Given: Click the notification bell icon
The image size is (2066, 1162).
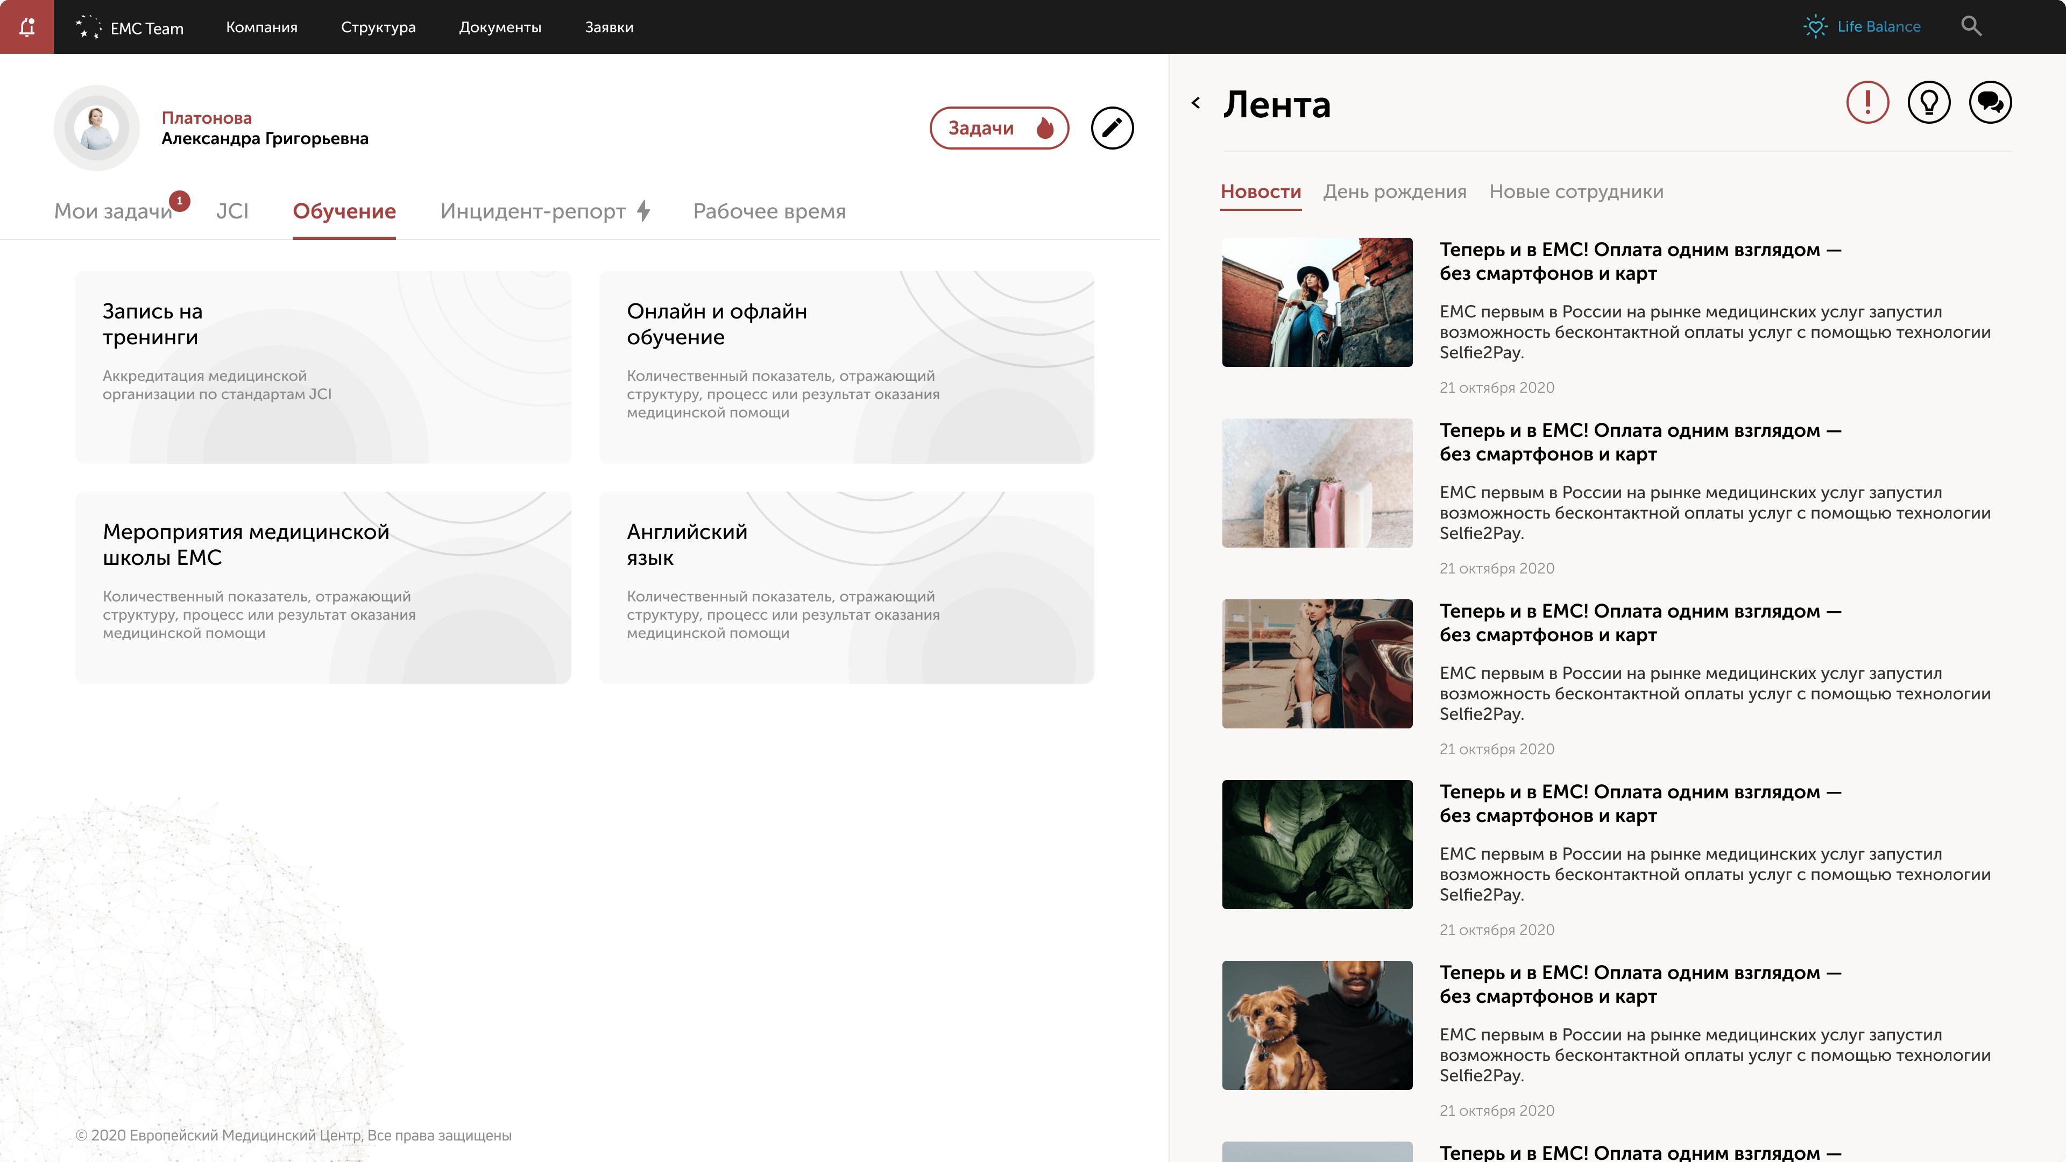Looking at the screenshot, I should click(26, 26).
